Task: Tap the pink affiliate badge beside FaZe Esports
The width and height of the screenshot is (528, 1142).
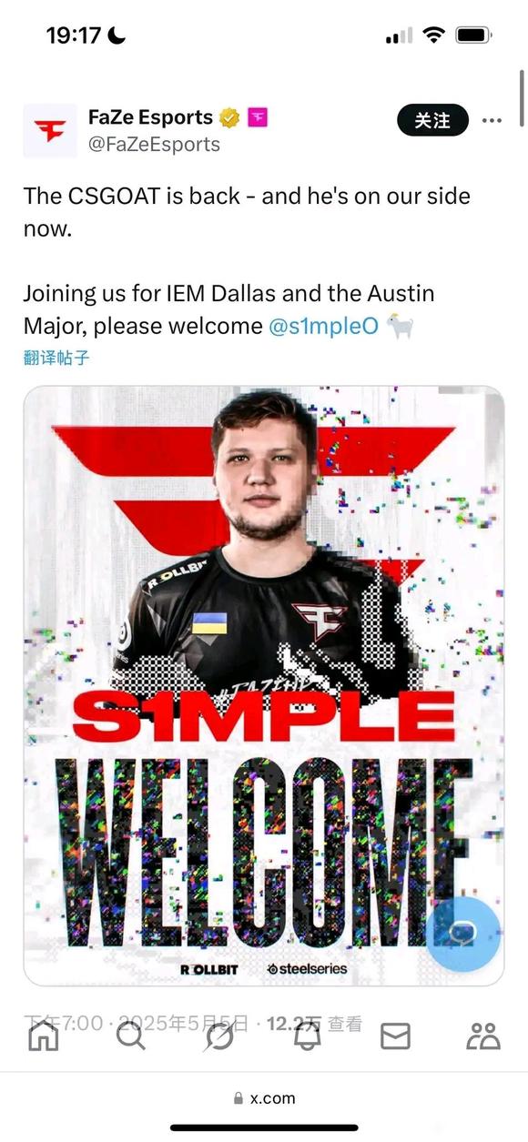Action: [259, 118]
